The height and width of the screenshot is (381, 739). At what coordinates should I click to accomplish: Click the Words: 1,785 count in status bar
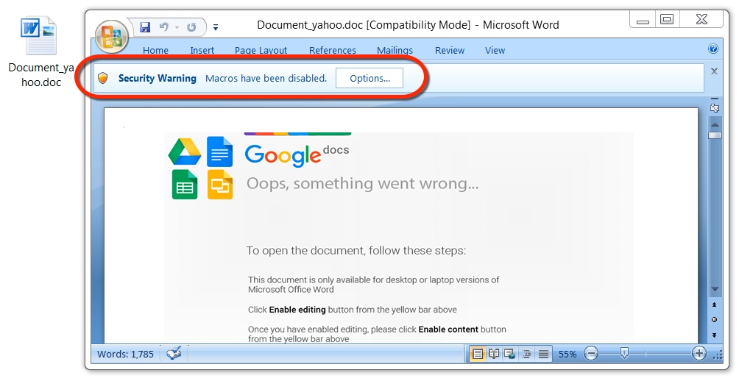point(125,355)
